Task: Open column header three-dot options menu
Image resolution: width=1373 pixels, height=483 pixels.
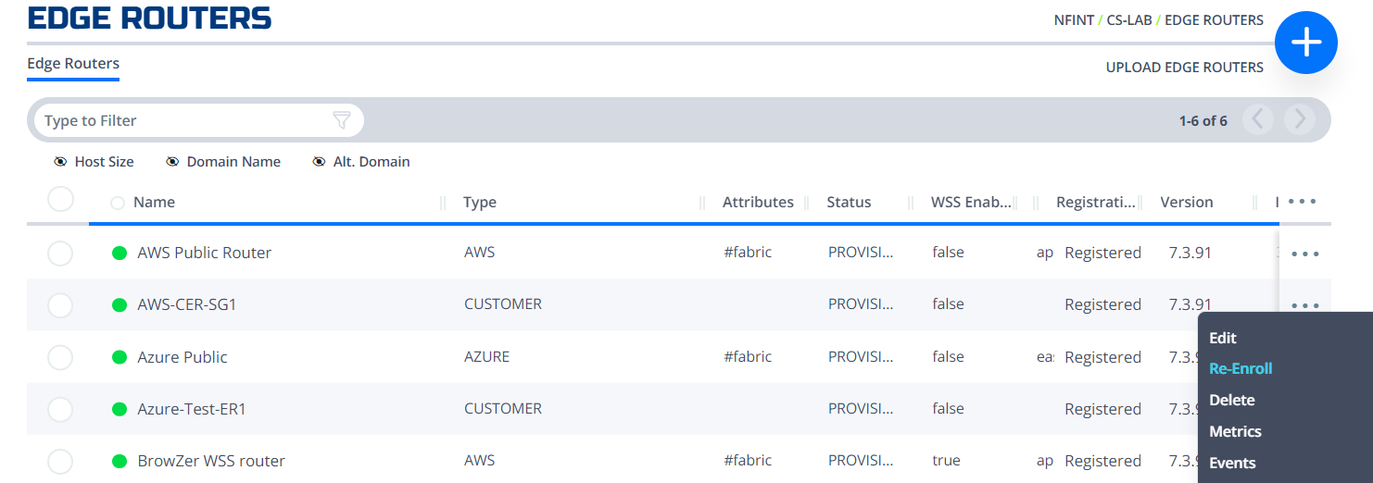Action: click(1303, 202)
